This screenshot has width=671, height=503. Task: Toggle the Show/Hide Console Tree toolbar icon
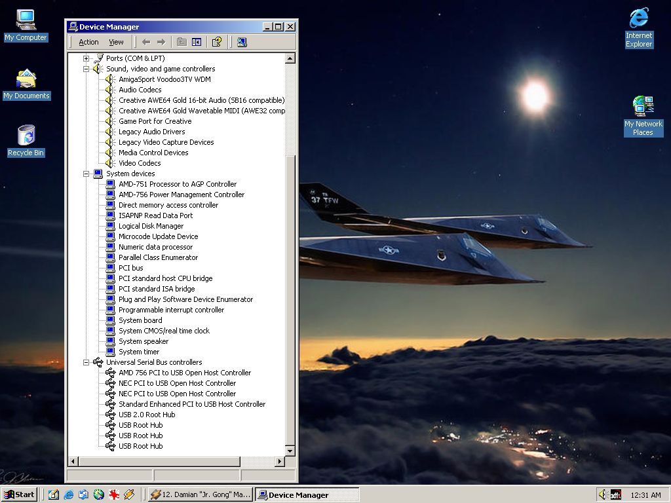(x=197, y=42)
